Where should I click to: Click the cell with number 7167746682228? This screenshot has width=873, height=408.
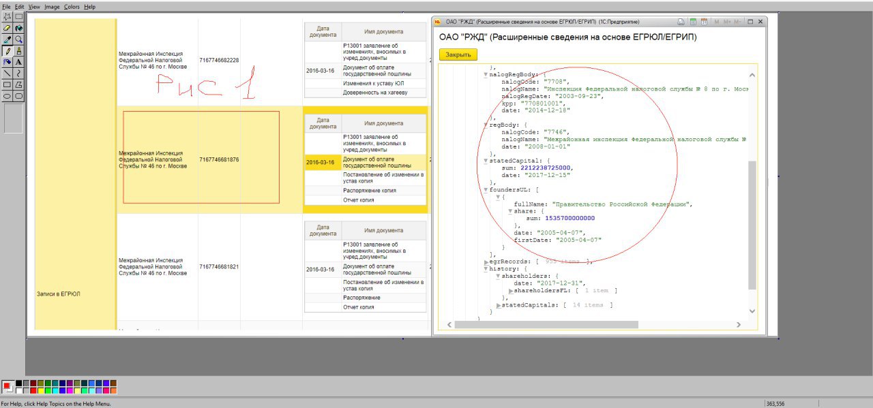click(x=219, y=60)
